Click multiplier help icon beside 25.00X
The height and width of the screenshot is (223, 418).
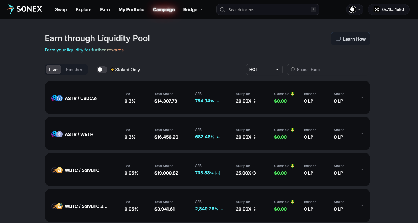click(x=254, y=173)
